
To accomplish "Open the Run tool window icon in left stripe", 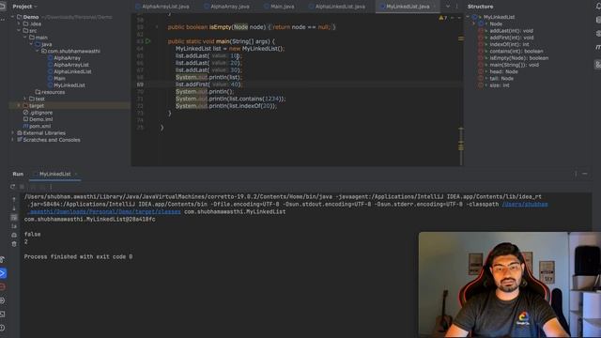I will pyautogui.click(x=2, y=273).
